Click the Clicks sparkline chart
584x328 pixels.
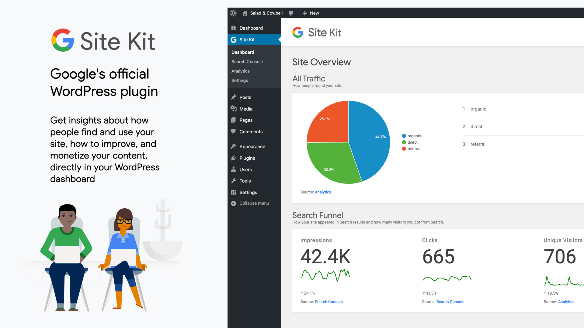(447, 278)
